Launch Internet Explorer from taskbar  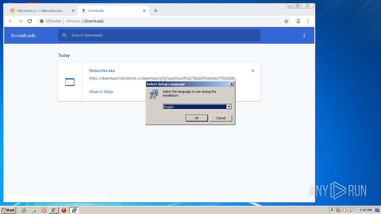tap(24, 210)
